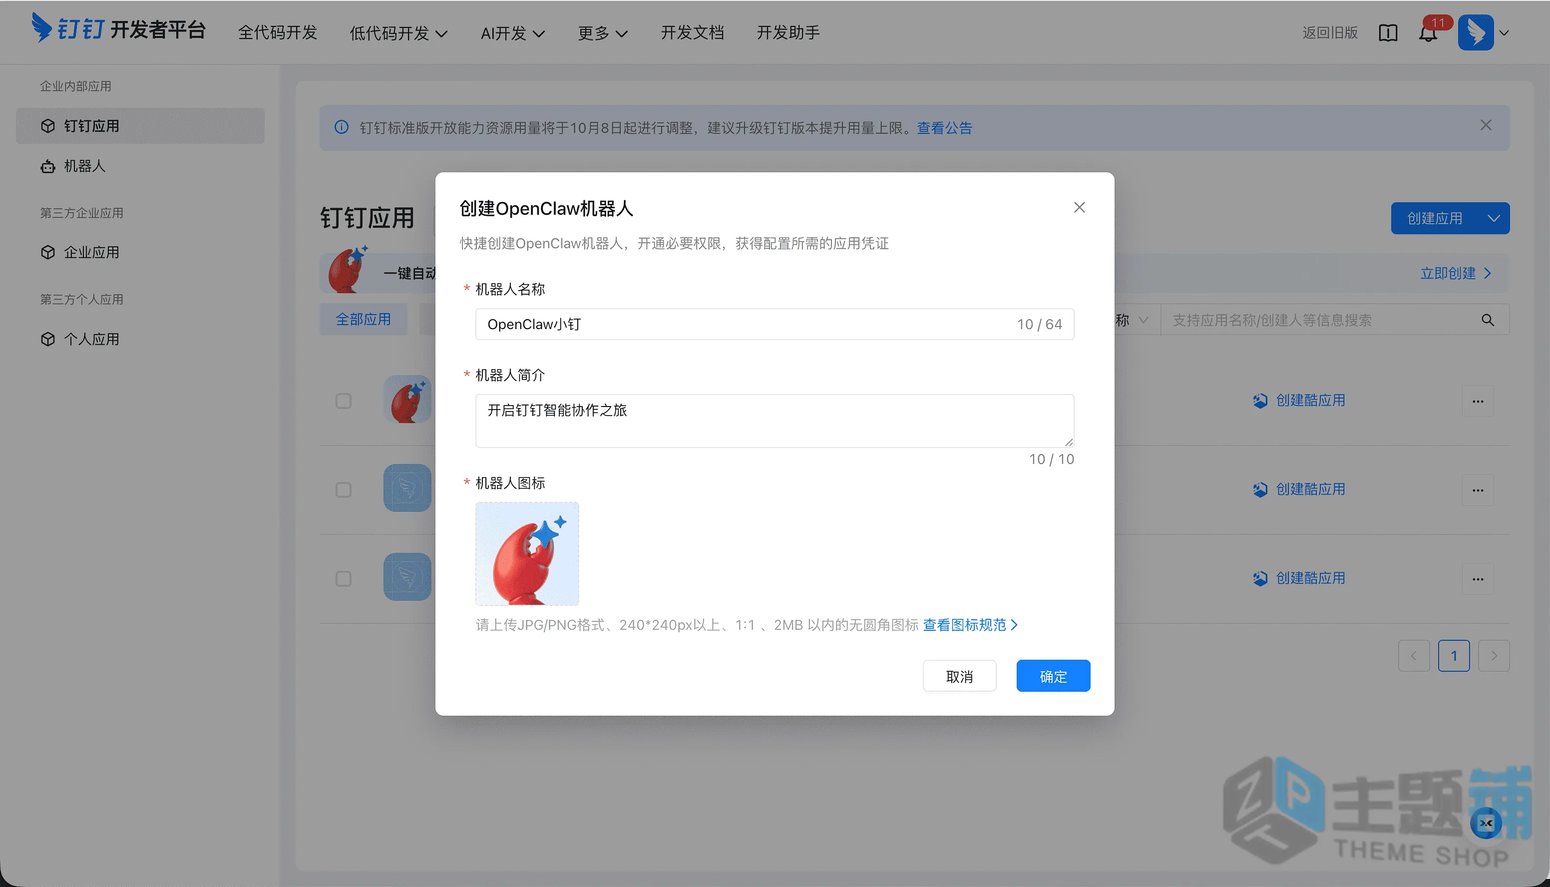Image resolution: width=1550 pixels, height=887 pixels.
Task: Open the more options menu for second app row
Action: [x=1478, y=490]
